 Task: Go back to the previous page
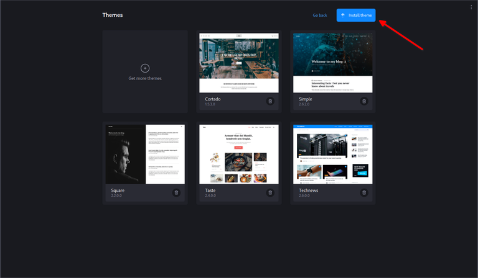pyautogui.click(x=320, y=16)
